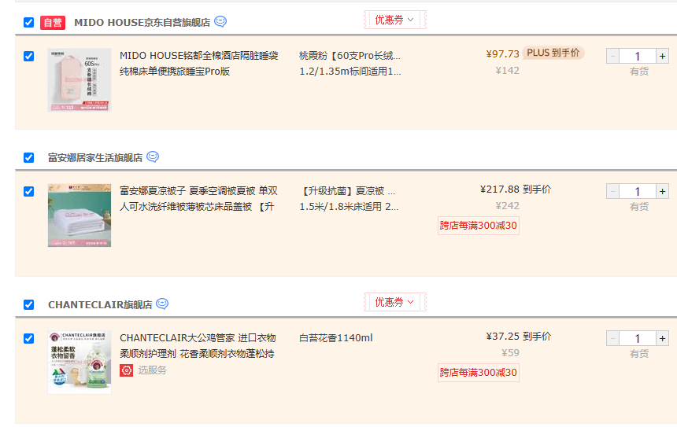Open CHANTECLAIR大公鸡管家 product title

[x=198, y=345]
